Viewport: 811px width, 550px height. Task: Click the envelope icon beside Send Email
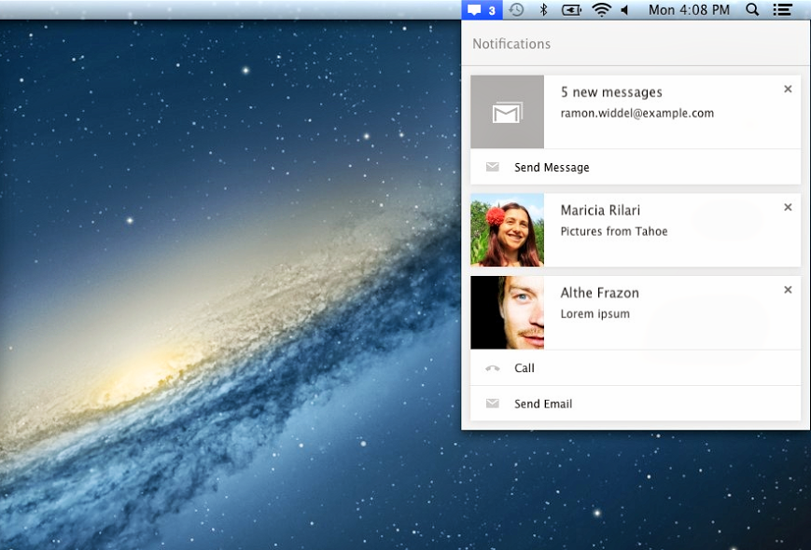493,404
